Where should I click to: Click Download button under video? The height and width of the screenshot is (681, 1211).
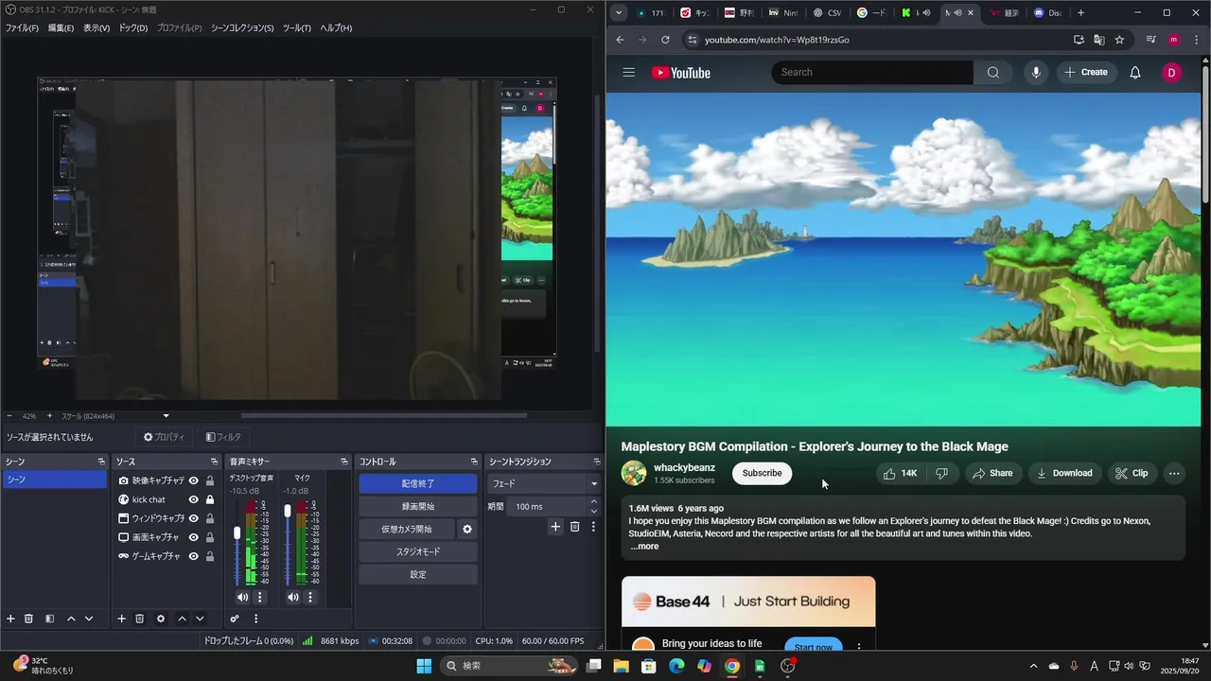(x=1063, y=473)
